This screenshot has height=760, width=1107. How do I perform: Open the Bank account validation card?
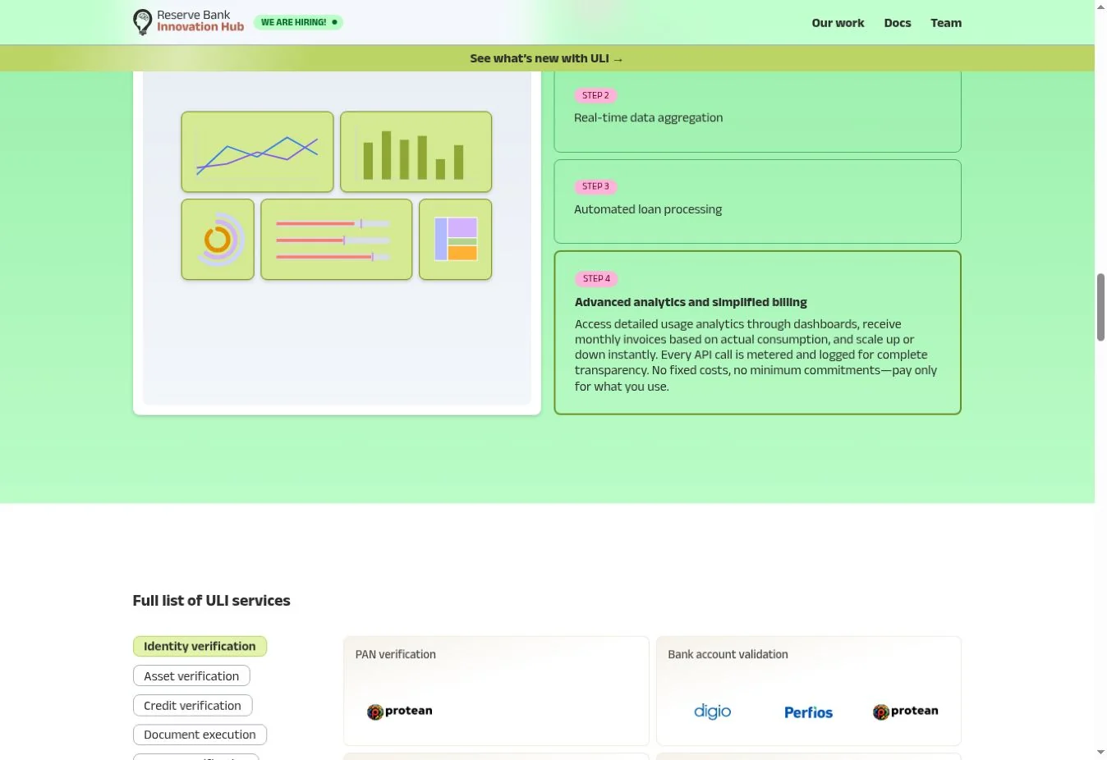tap(809, 690)
